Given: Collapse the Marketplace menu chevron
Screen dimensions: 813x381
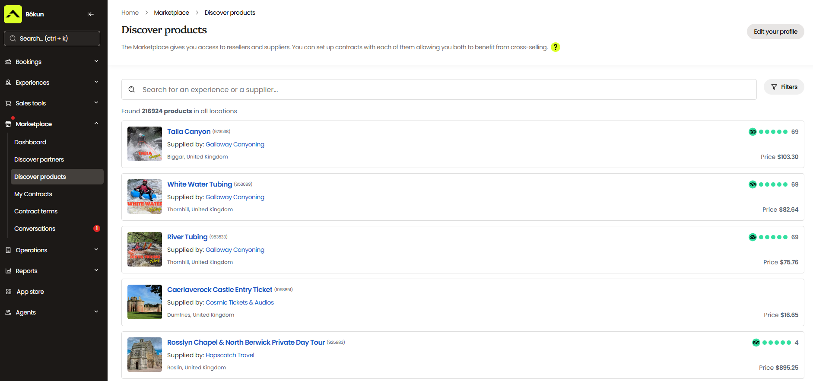Looking at the screenshot, I should [x=96, y=124].
